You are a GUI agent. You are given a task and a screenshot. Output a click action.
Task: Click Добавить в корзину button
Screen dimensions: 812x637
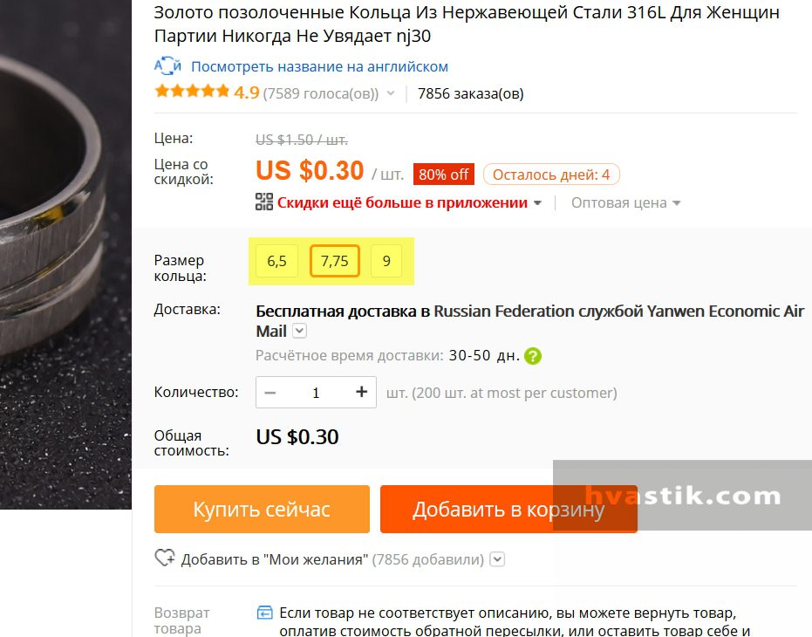(508, 509)
